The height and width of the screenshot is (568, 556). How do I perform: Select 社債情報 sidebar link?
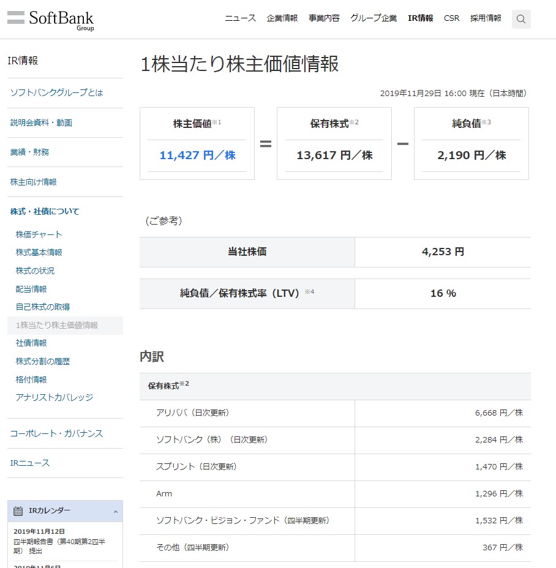[x=31, y=343]
